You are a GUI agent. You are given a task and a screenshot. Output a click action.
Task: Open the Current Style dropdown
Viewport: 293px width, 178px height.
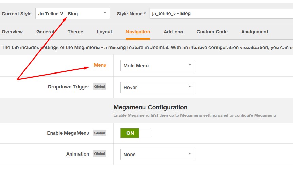pyautogui.click(x=72, y=14)
